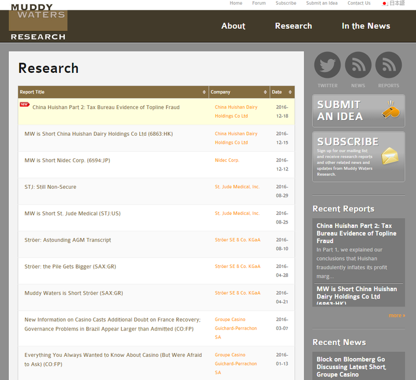Click the envelope icon on Subscribe banner
Image resolution: width=416 pixels, height=380 pixels.
pos(390,156)
